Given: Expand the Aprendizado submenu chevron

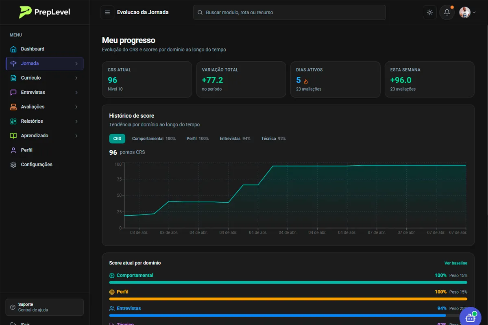Looking at the screenshot, I should point(76,136).
